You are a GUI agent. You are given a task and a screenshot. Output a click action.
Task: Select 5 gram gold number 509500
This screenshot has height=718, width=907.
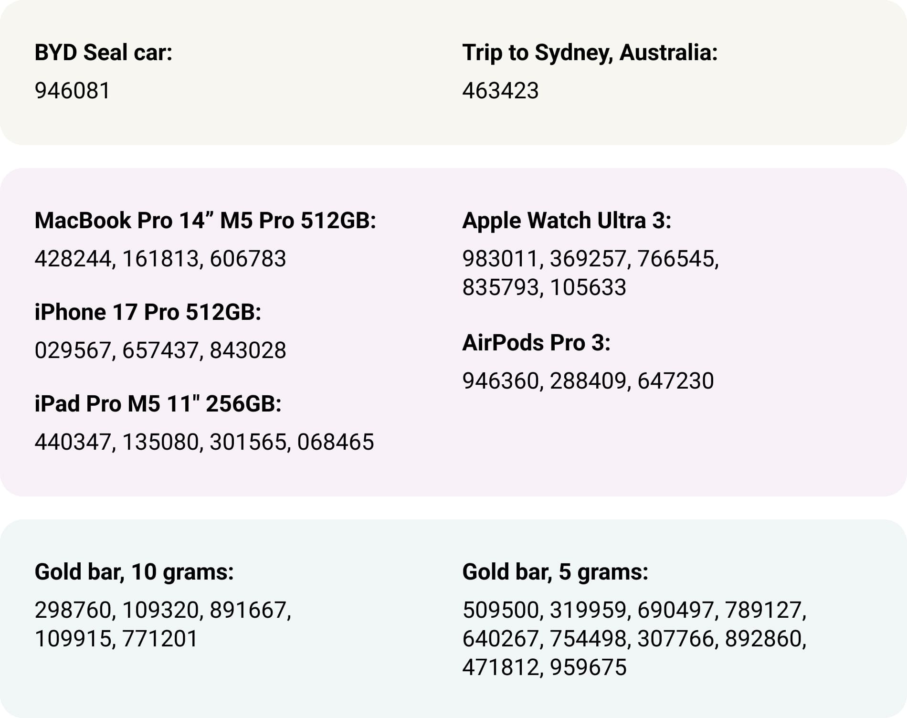click(500, 610)
